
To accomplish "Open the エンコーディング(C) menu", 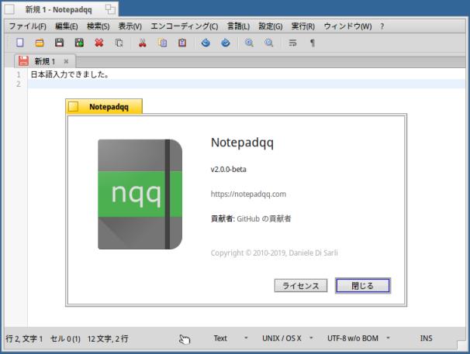I will (185, 26).
